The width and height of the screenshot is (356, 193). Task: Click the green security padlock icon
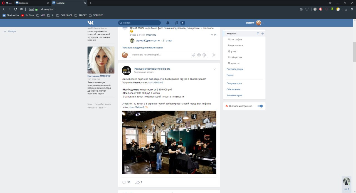[36, 9]
